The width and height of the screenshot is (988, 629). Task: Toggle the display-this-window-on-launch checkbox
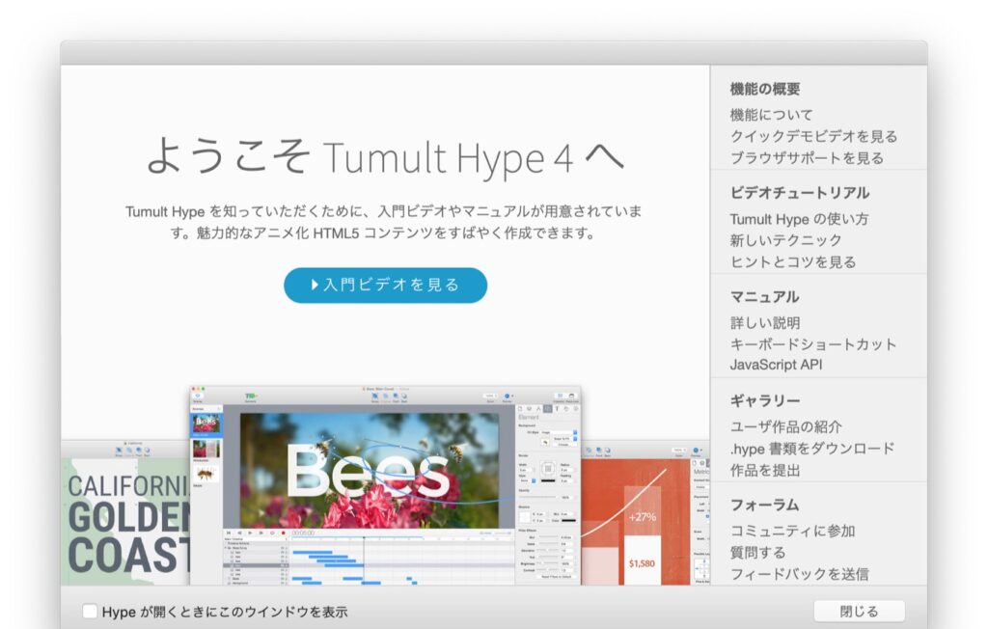coord(89,611)
